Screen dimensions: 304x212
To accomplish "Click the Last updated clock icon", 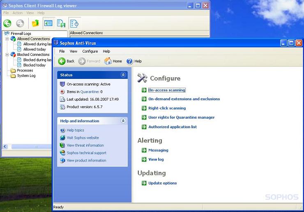I will pos(62,99).
